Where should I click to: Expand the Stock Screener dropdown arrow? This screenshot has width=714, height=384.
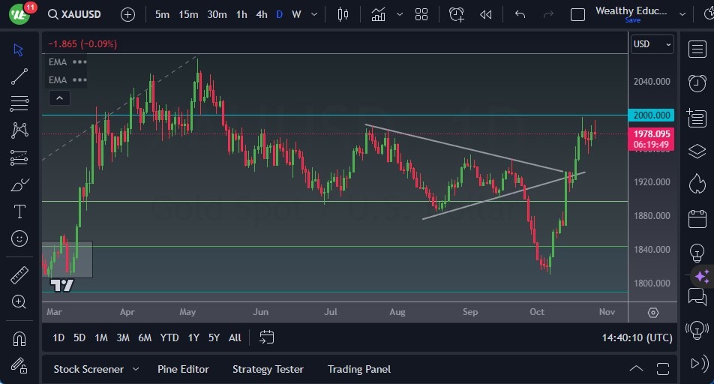(136, 370)
